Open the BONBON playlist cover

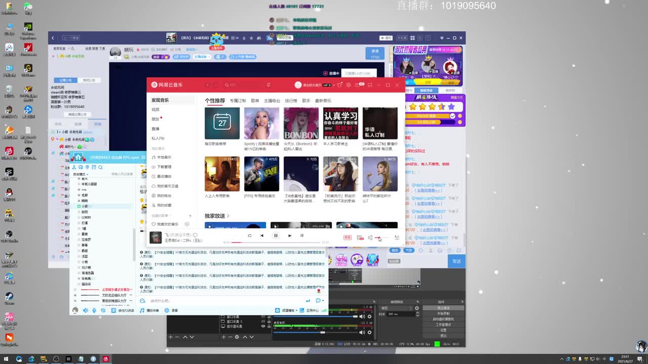pyautogui.click(x=301, y=123)
